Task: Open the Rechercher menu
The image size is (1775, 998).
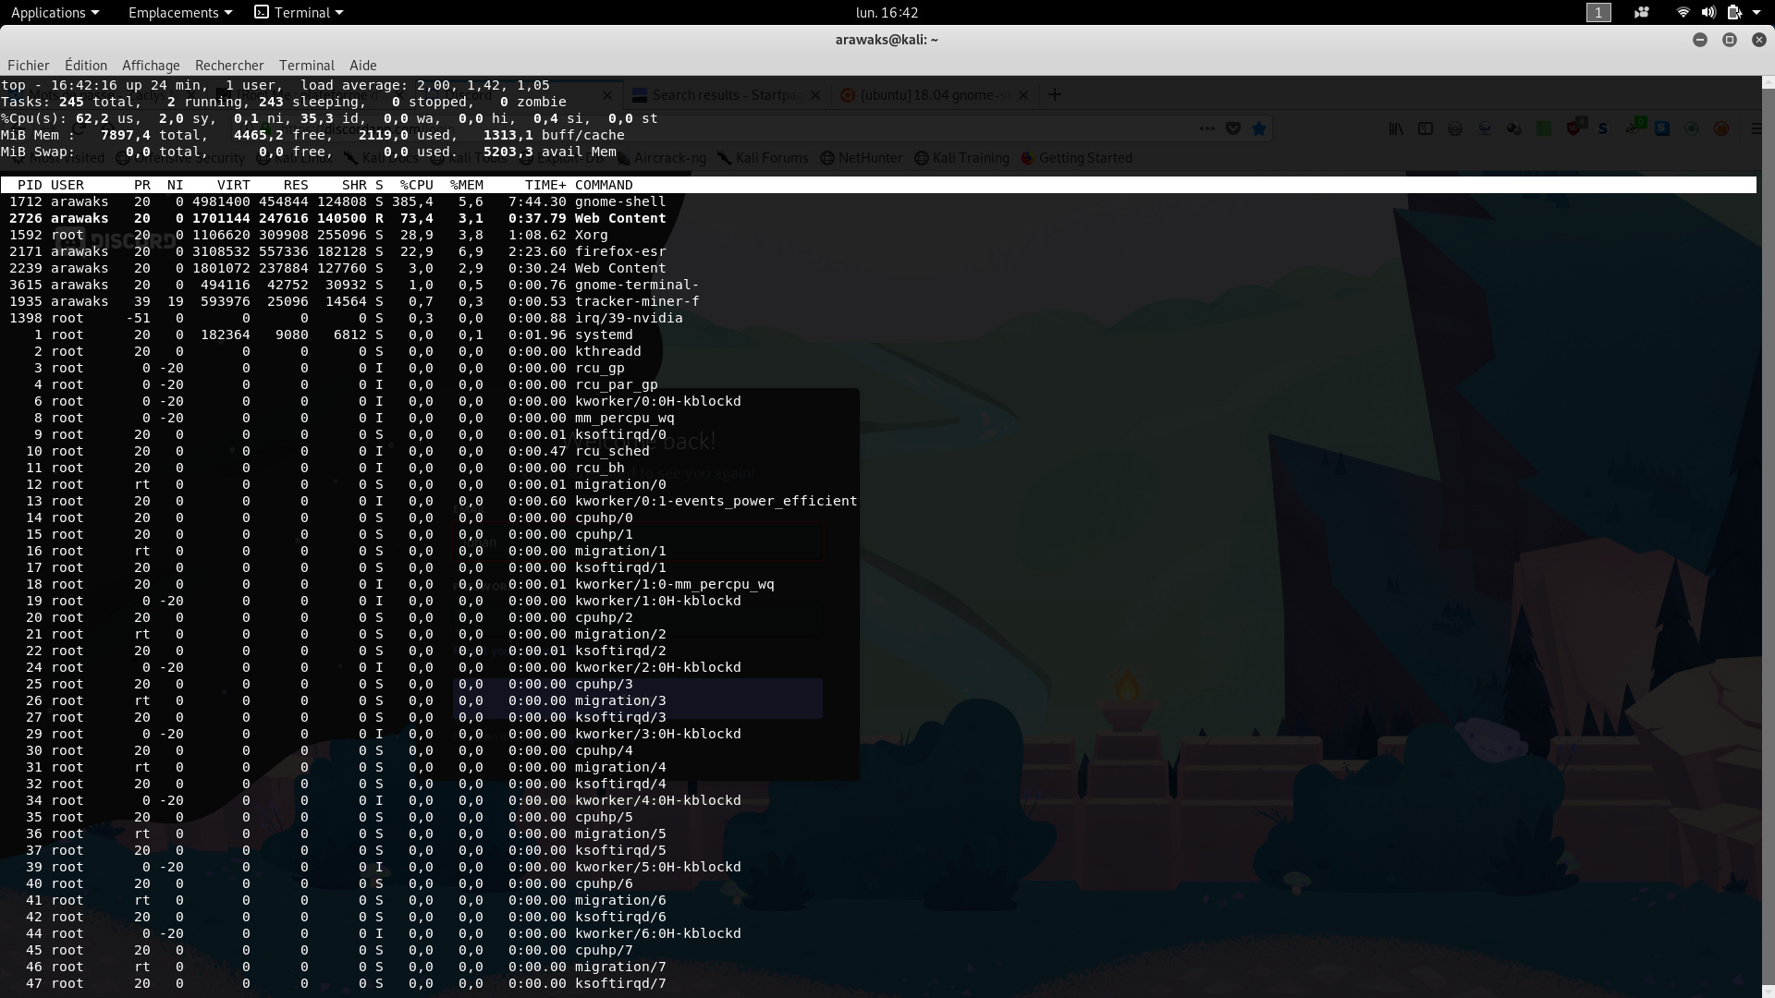Action: click(x=229, y=65)
